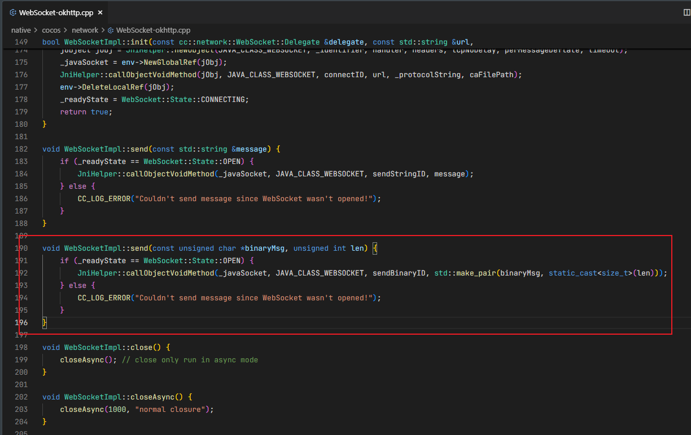Close the WebSocket-okhttp.cpp editor tab
This screenshot has height=435, width=691.
pos(99,12)
